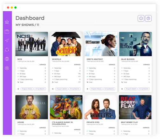The width and height of the screenshot is (160, 139).
Task: Click the move handle icon on NCIS card
Action: tap(18, 89)
